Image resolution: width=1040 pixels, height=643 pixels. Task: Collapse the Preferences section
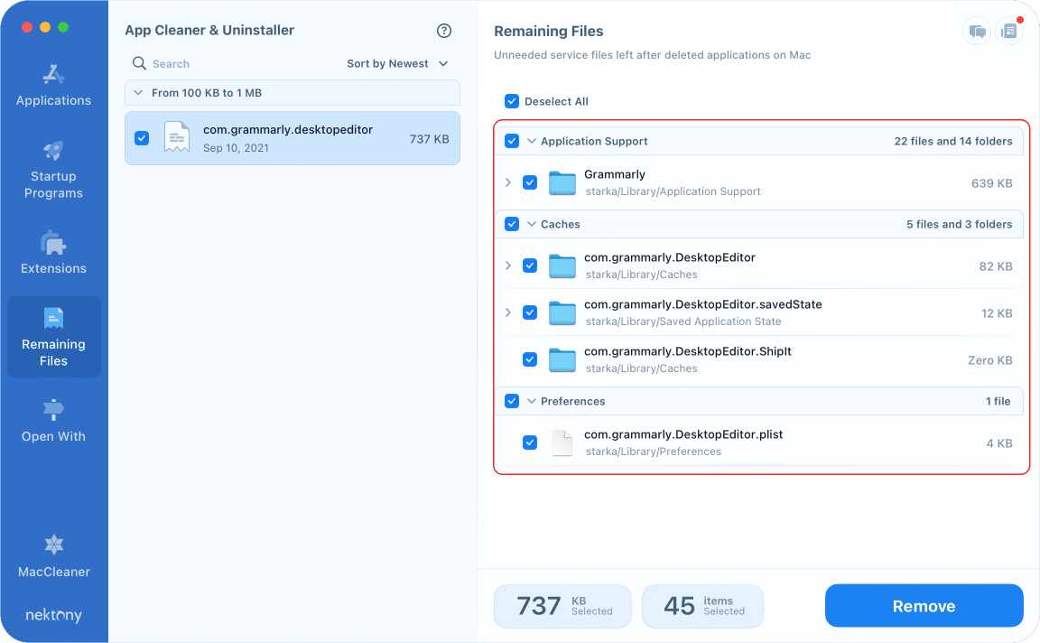531,401
